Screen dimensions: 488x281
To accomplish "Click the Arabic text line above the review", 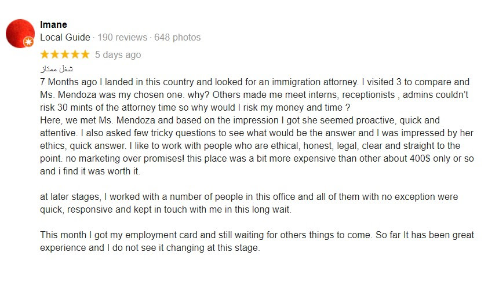I will (56, 69).
